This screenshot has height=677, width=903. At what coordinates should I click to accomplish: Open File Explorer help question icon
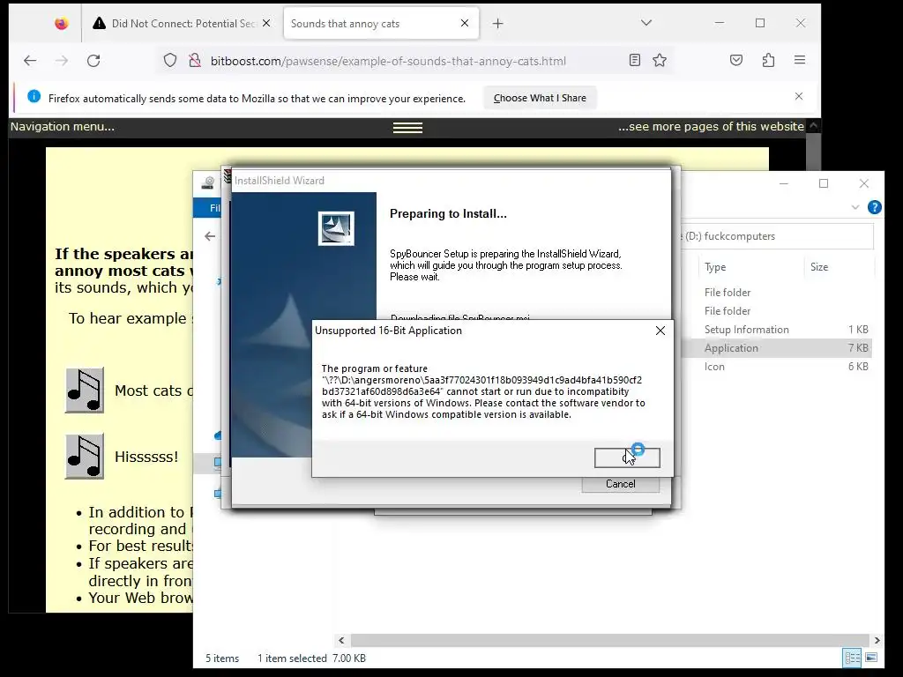[x=874, y=207]
